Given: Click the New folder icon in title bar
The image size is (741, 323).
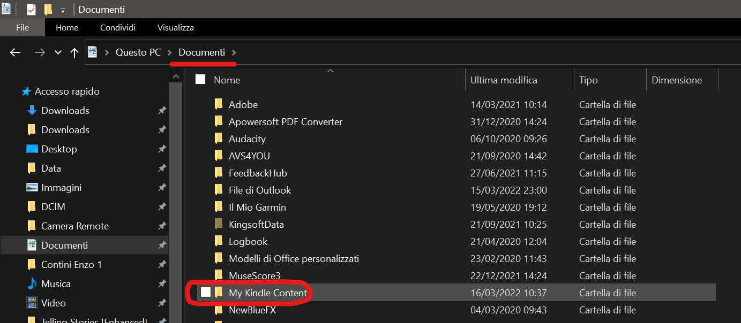Looking at the screenshot, I should 48,10.
